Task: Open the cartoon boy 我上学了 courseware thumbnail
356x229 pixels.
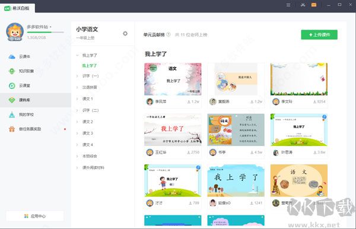Action: point(173,181)
